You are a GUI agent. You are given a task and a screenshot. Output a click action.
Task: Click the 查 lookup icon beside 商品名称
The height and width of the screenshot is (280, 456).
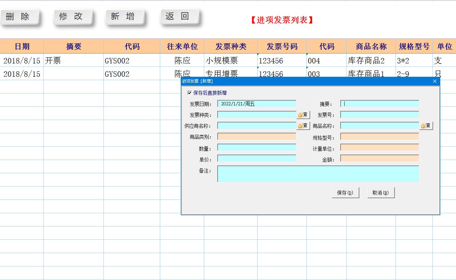click(x=426, y=126)
